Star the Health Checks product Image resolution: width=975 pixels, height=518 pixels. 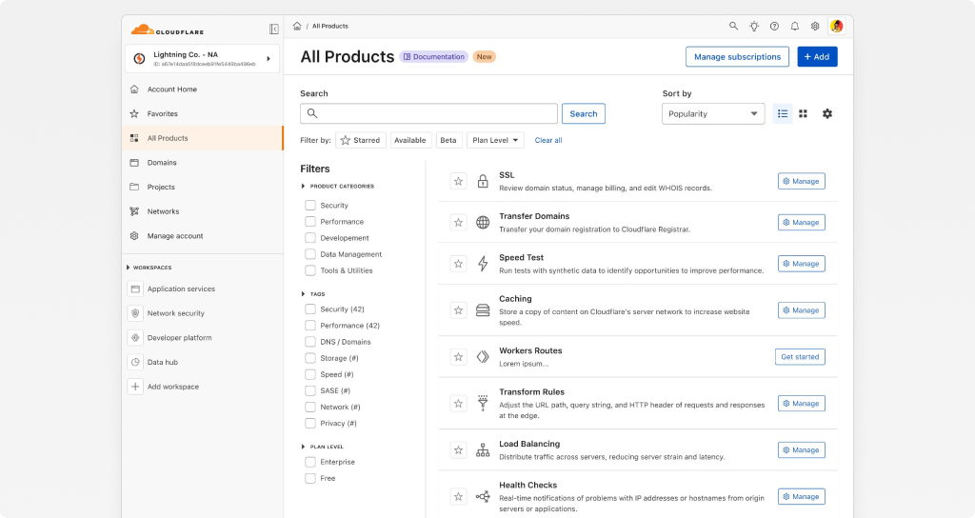tap(458, 496)
